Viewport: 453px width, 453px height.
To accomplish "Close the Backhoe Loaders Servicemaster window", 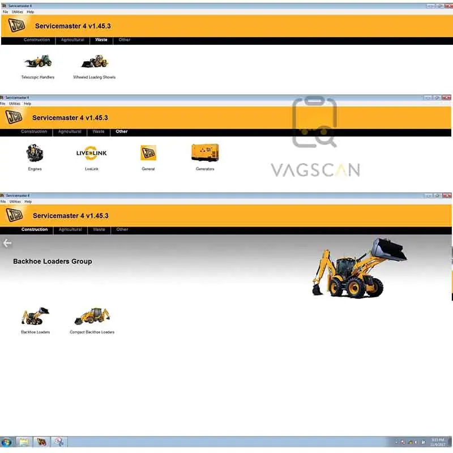I will 447,195.
